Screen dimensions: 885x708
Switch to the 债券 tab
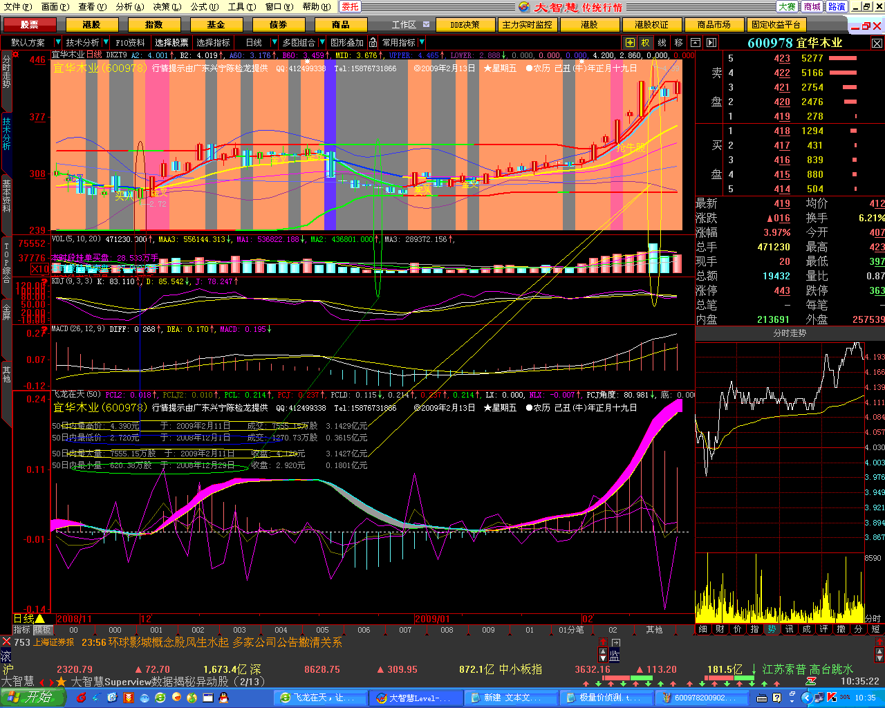tap(279, 25)
